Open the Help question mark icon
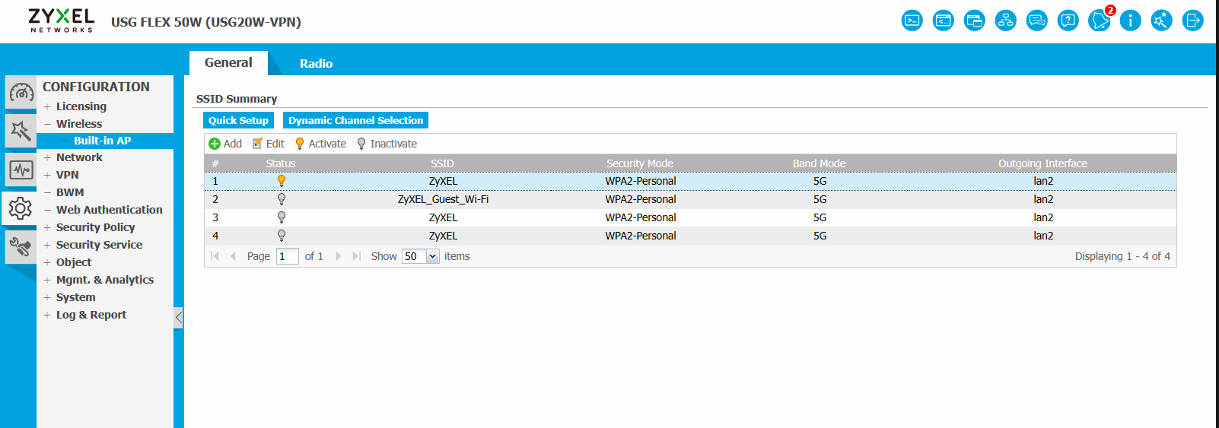Screen dimensions: 1219x428 coord(1068,21)
